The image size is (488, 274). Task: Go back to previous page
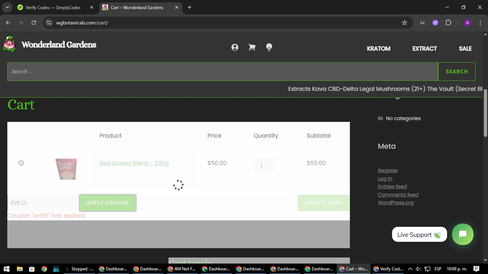[x=8, y=23]
